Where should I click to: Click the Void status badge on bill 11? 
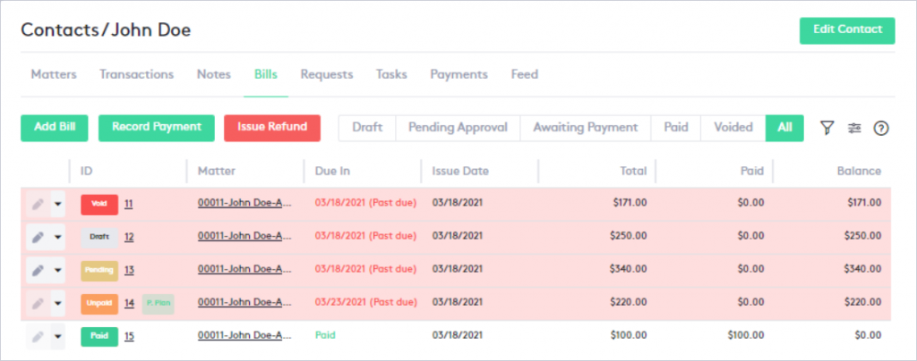[99, 204]
